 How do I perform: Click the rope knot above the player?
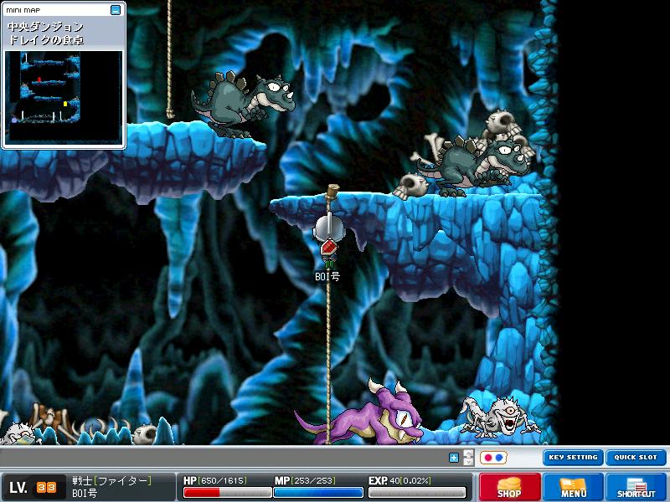tap(332, 192)
